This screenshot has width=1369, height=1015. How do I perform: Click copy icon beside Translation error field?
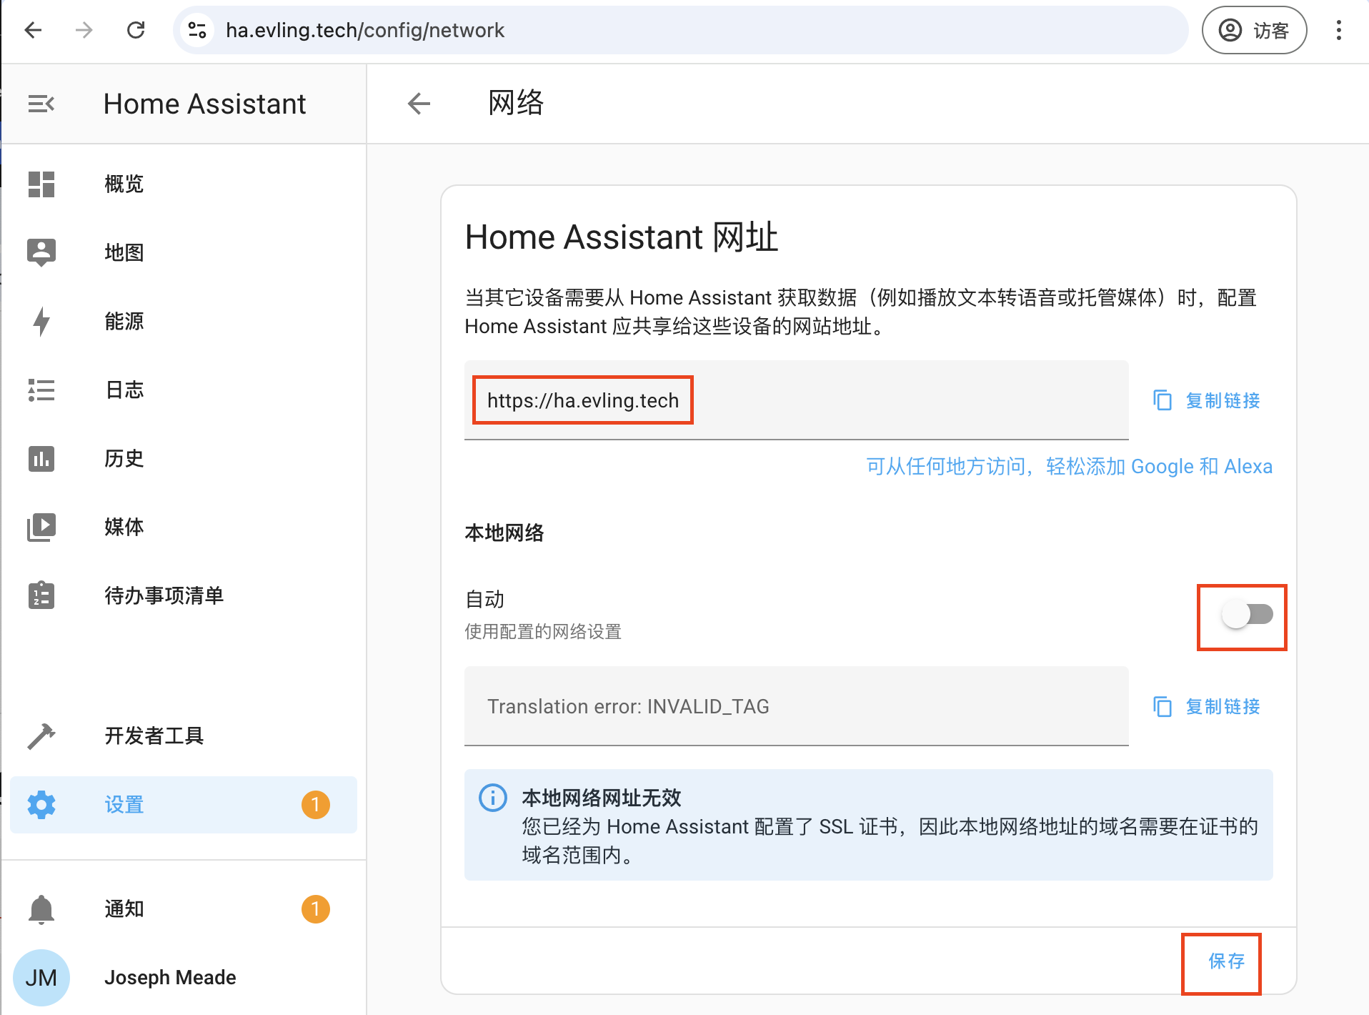(x=1163, y=706)
